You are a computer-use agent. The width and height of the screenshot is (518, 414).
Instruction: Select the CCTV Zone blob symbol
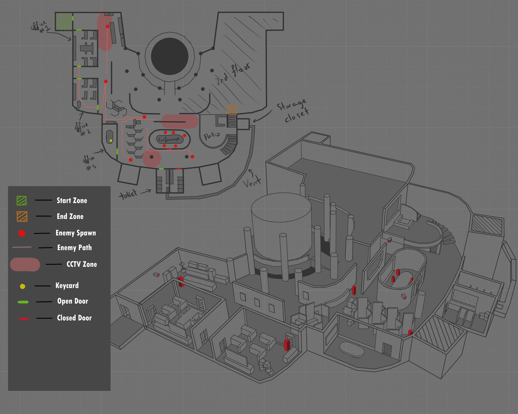[x=25, y=265]
